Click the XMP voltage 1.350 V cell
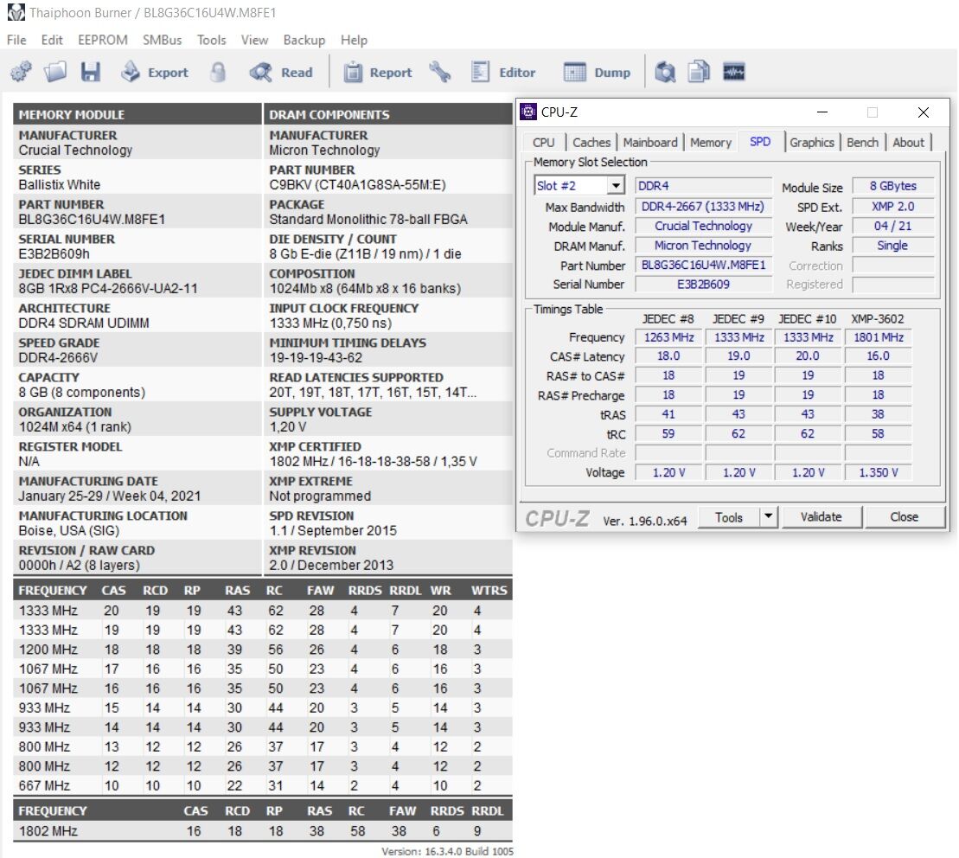 tap(879, 472)
